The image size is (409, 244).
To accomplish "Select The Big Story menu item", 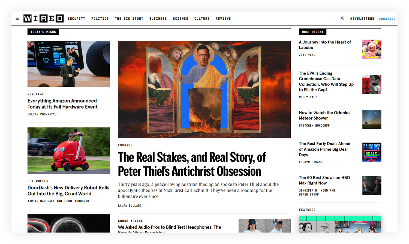I will 129,19.
